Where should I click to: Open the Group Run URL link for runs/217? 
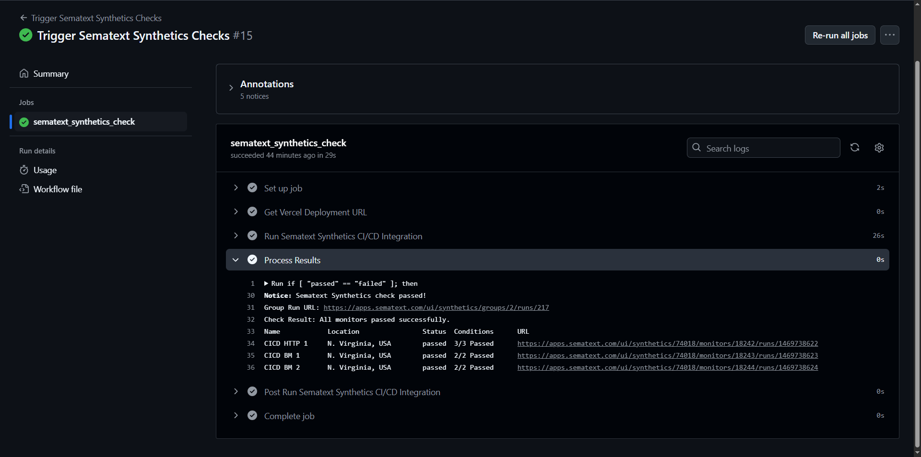(436, 307)
